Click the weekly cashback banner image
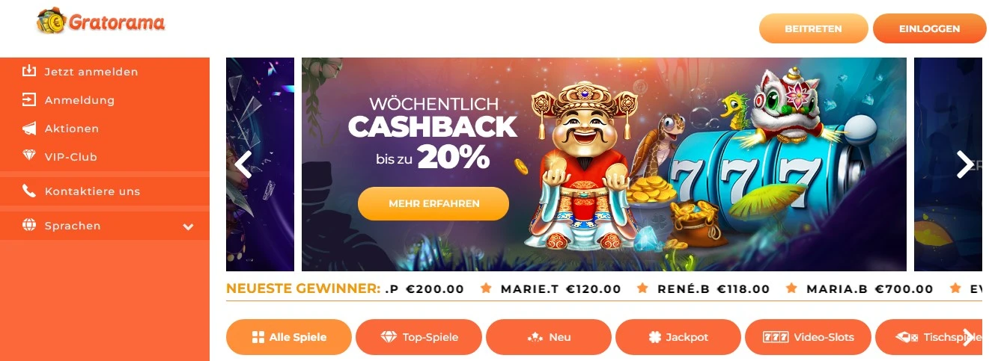The width and height of the screenshot is (989, 361). 603,164
